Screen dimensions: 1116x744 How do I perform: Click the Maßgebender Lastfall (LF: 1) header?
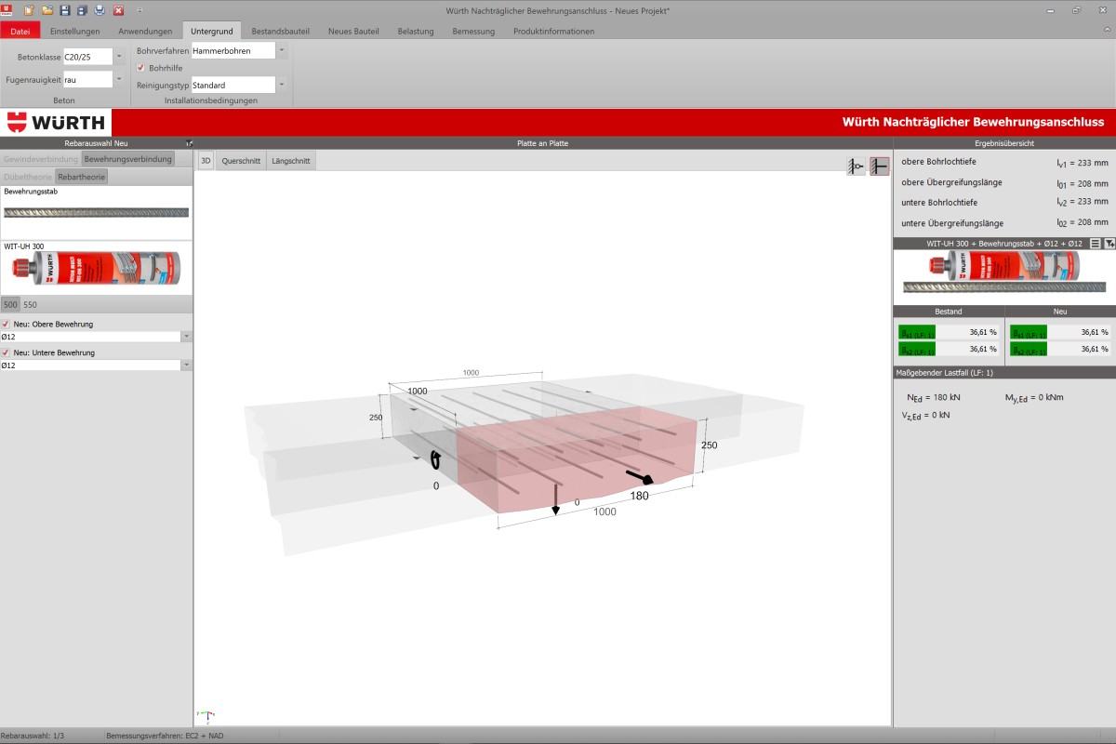tap(1004, 373)
